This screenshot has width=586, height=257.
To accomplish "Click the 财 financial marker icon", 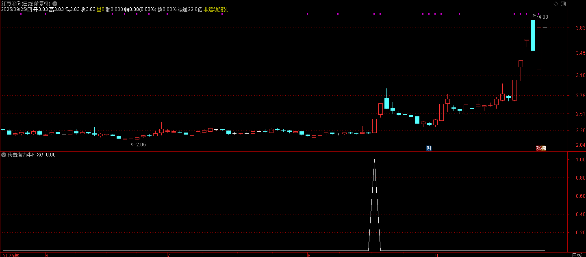I will coord(428,148).
